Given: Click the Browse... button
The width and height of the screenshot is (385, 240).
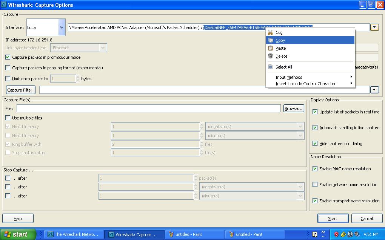Looking at the screenshot, I should [x=294, y=109].
